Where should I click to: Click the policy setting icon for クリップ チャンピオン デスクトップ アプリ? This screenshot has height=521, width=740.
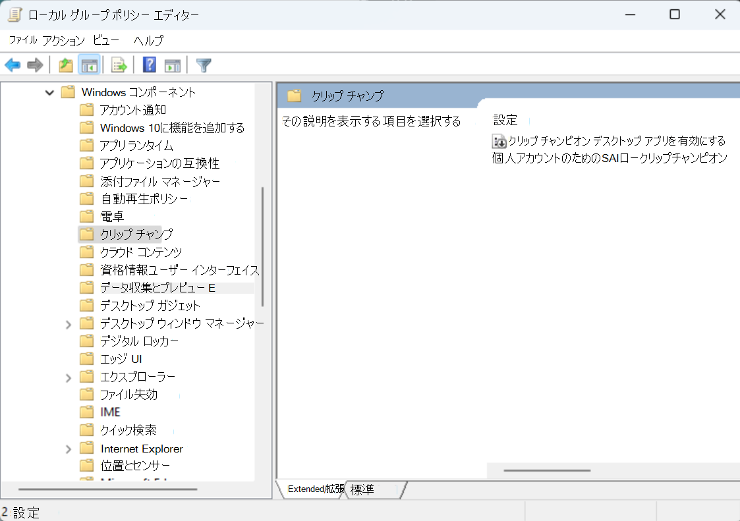coord(499,141)
